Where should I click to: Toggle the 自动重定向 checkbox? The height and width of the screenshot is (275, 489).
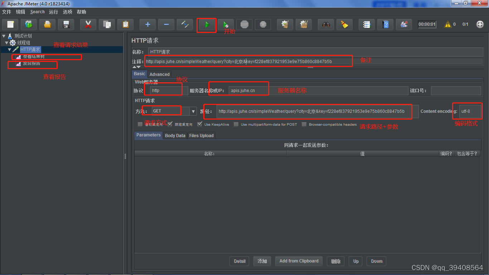pos(140,124)
